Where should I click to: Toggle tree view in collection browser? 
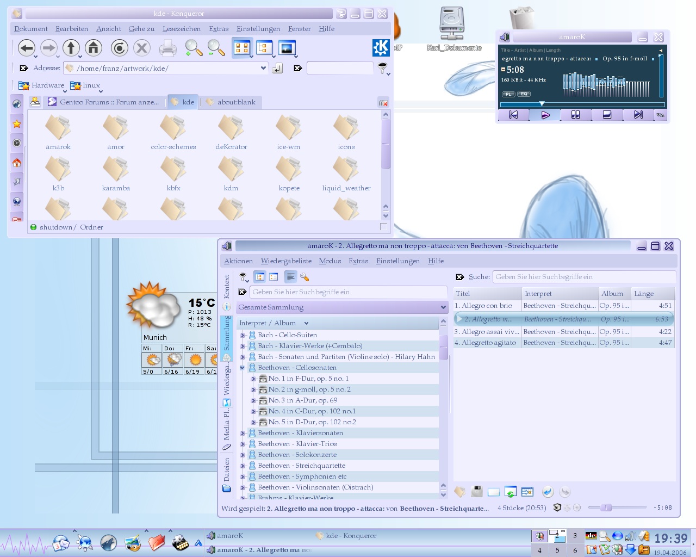[260, 277]
